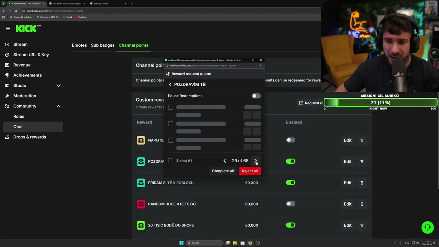The height and width of the screenshot is (247, 439).
Task: Open the Windows Start menu
Action: [x=181, y=243]
